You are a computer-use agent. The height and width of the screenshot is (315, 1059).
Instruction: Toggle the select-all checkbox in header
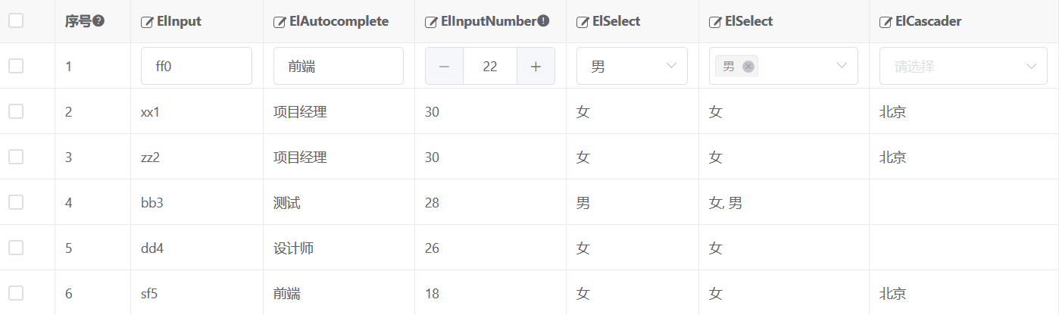click(x=16, y=21)
